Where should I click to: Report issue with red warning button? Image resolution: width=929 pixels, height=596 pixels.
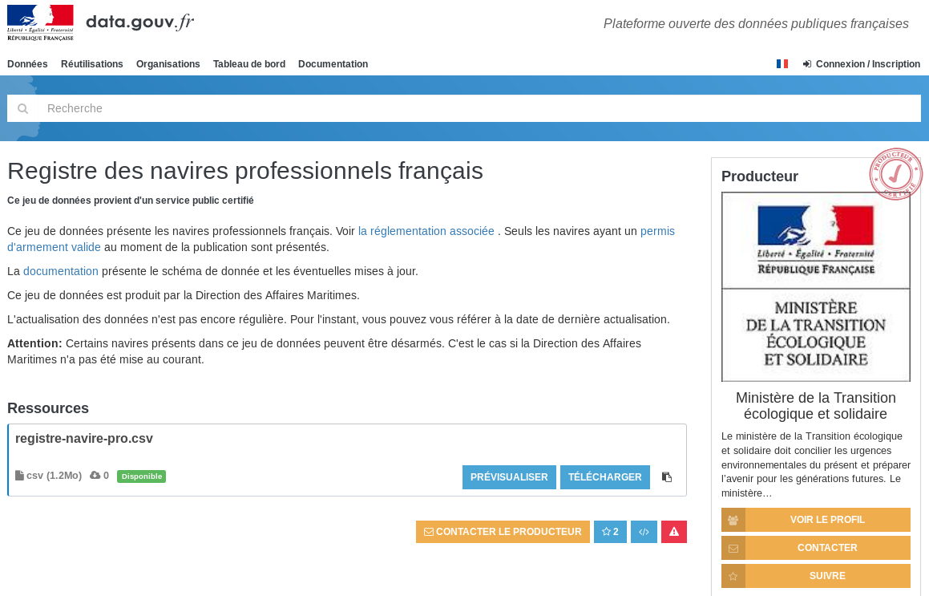tap(673, 532)
